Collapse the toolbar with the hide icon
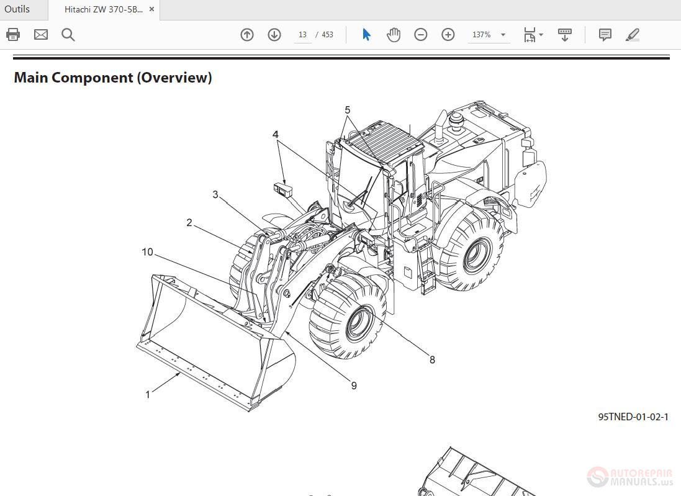681x496 pixels. pyautogui.click(x=564, y=35)
